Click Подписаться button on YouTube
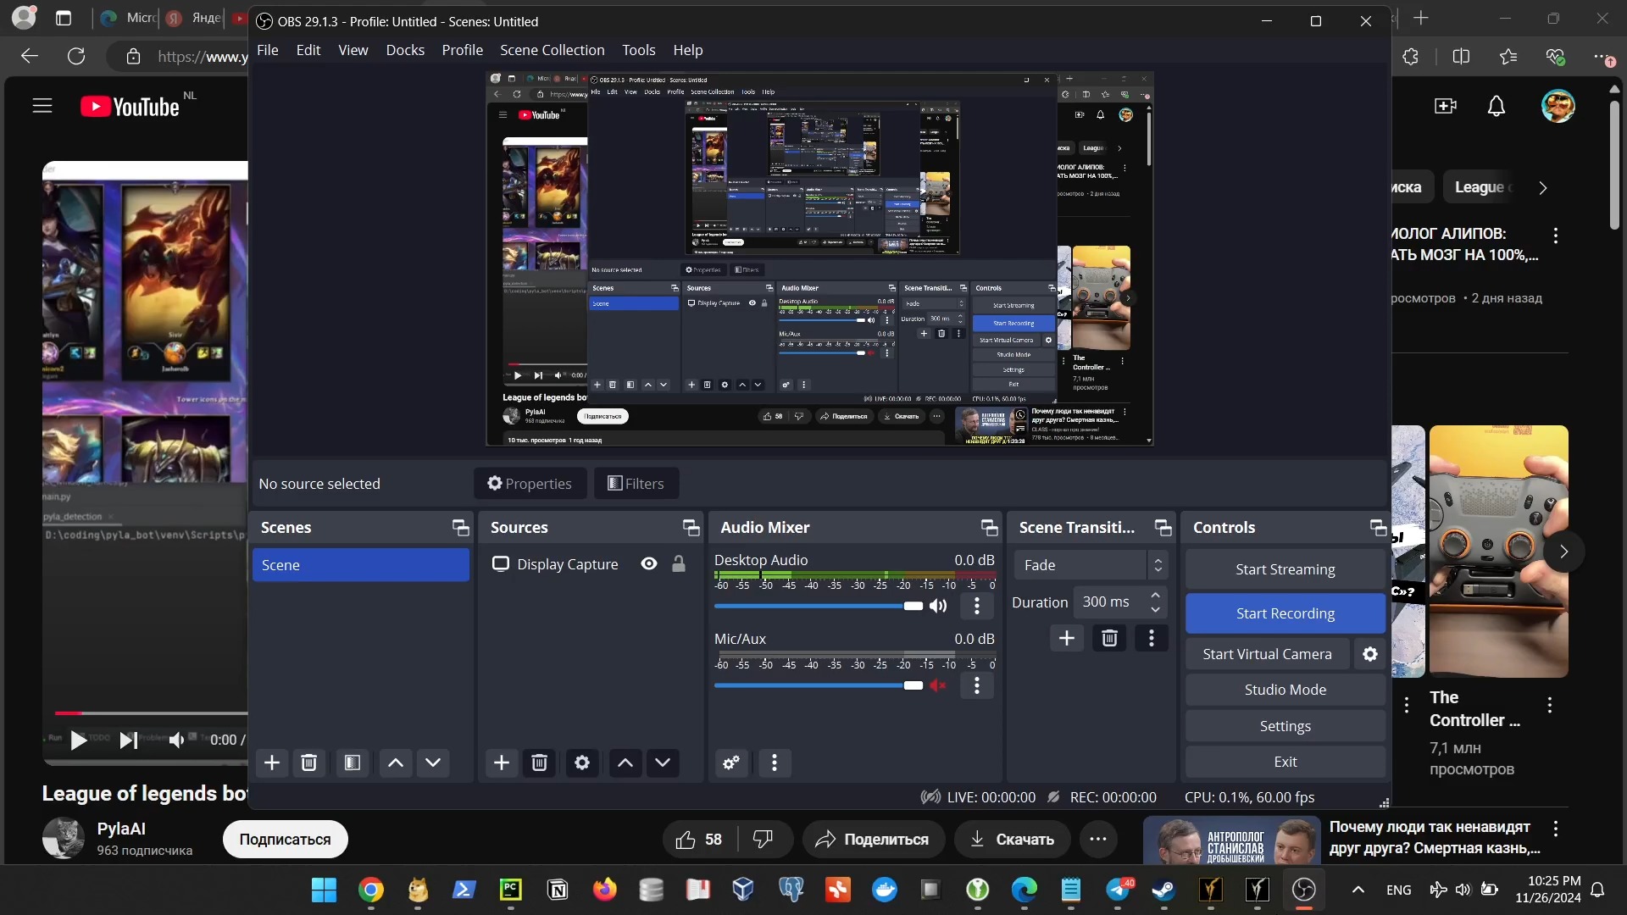This screenshot has width=1627, height=915. tap(285, 839)
